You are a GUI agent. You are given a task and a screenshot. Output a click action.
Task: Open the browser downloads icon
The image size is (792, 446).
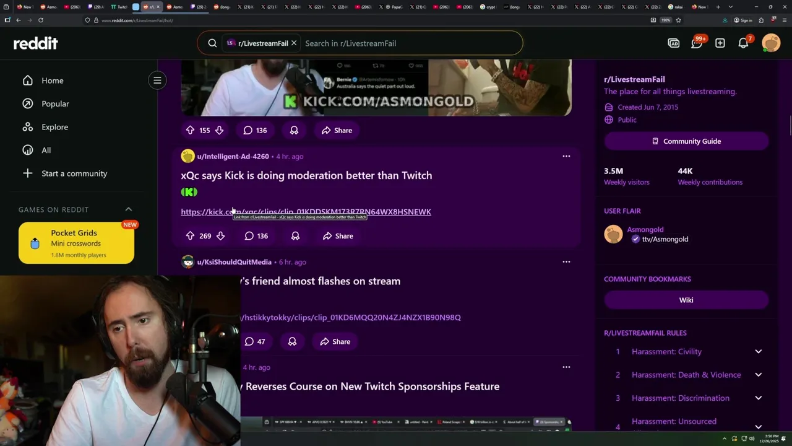(725, 20)
